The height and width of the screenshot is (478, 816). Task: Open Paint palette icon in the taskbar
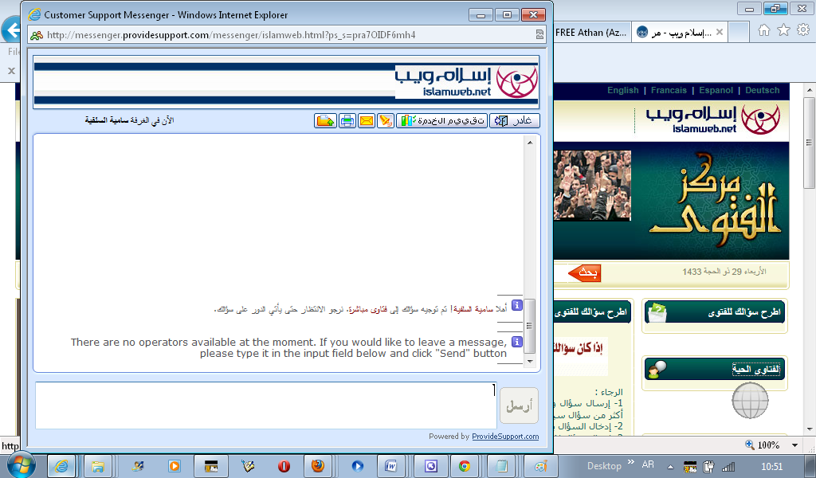coord(539,466)
